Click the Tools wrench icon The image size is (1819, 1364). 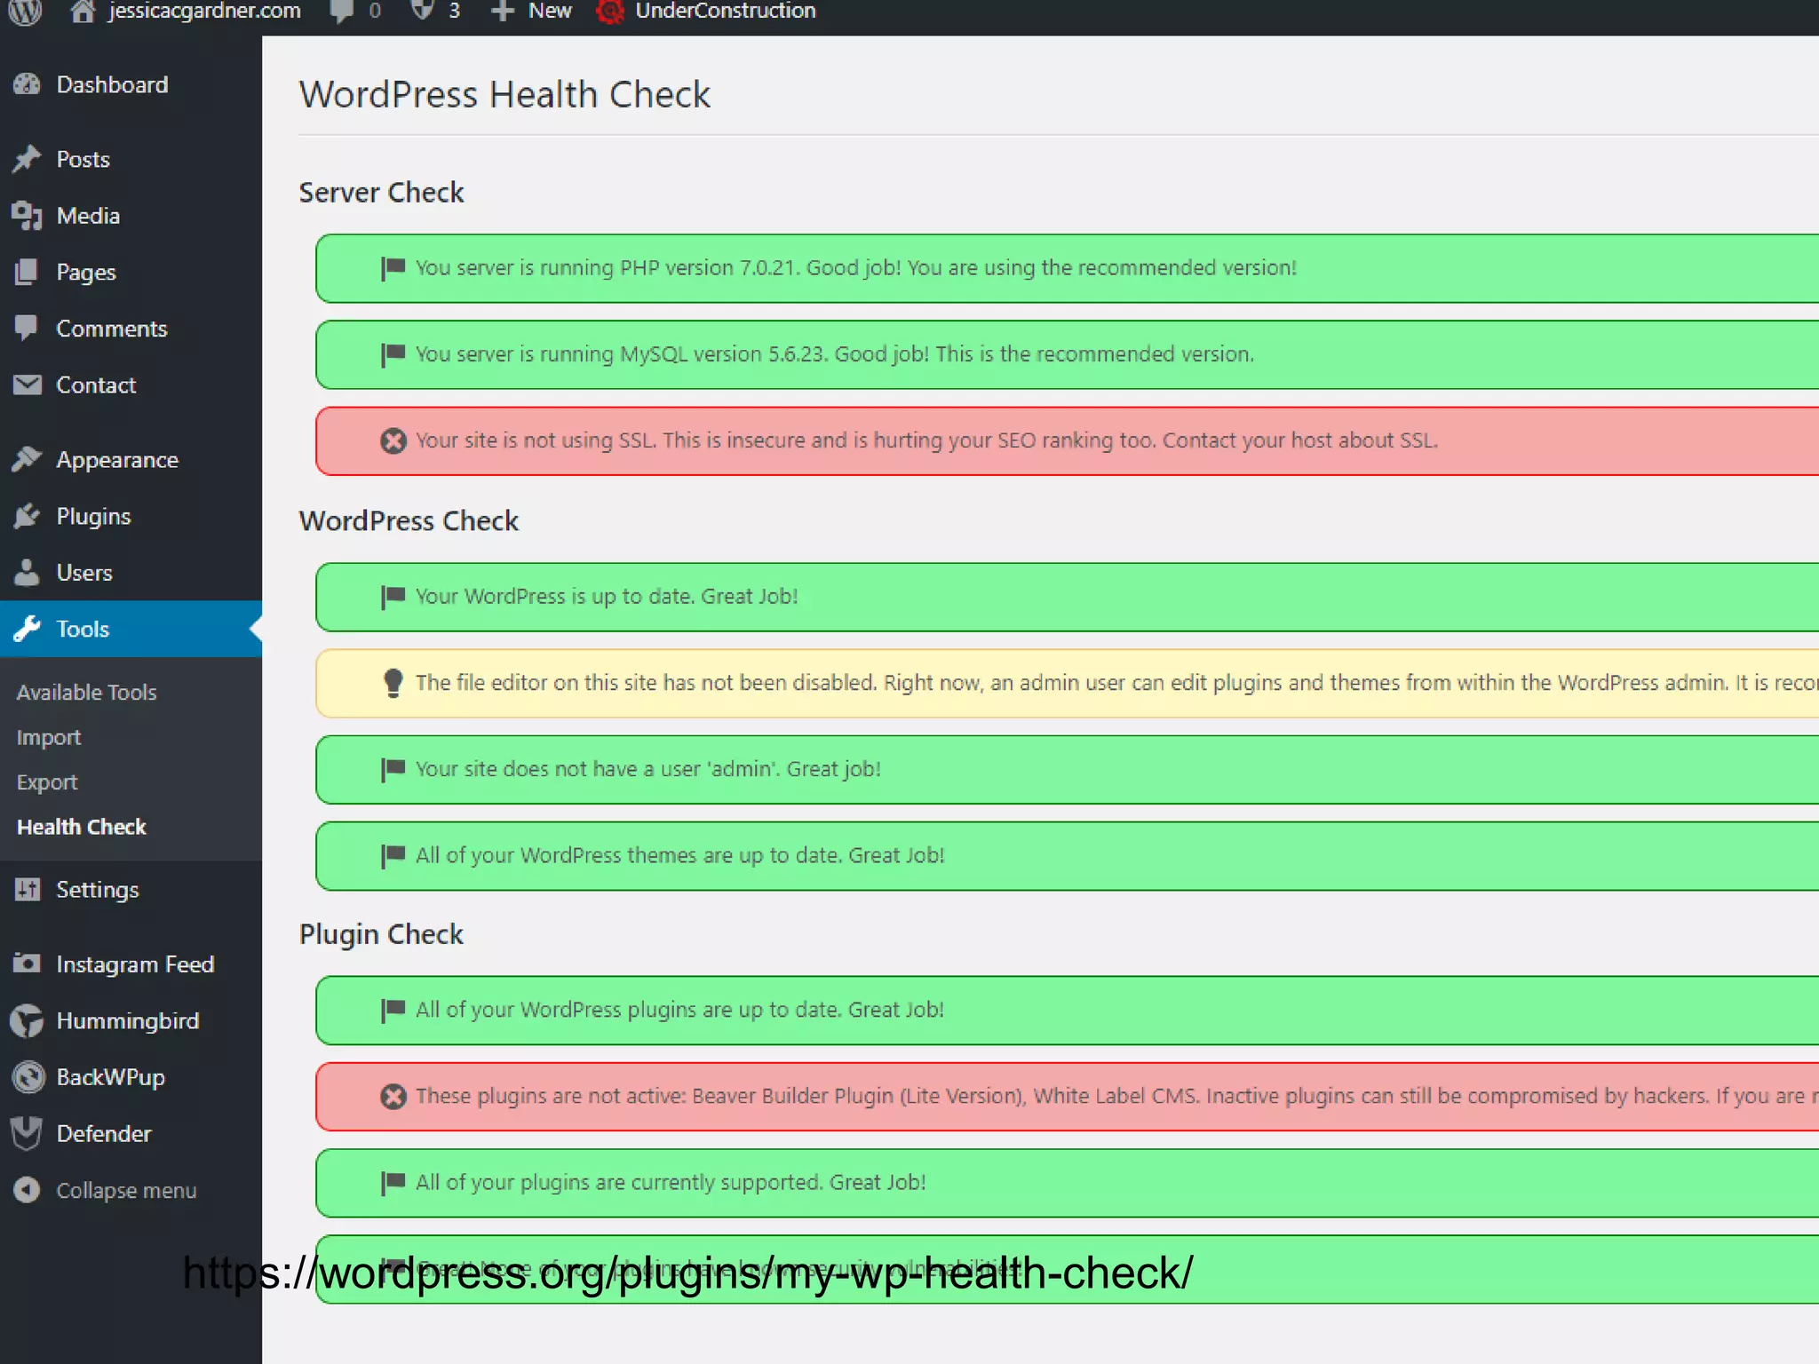(x=28, y=629)
